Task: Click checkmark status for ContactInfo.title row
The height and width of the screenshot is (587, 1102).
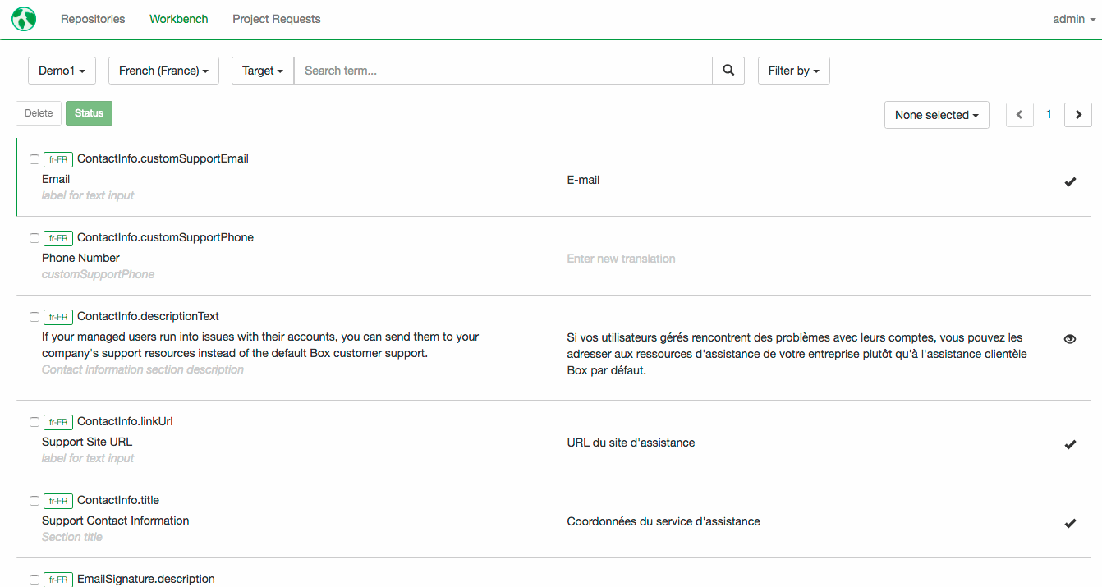Action: point(1070,523)
